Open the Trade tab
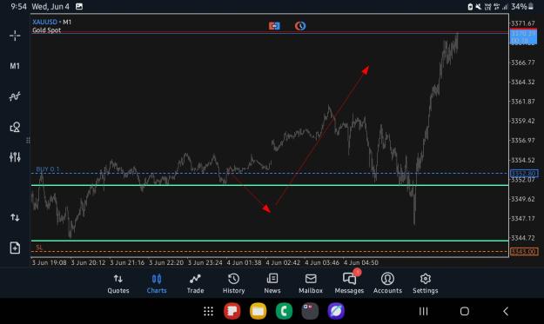 tap(195, 283)
